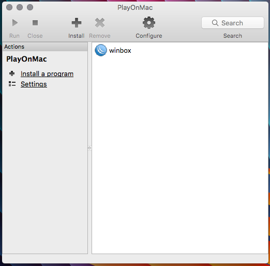Click the sidebar splitter handle

coord(89,148)
